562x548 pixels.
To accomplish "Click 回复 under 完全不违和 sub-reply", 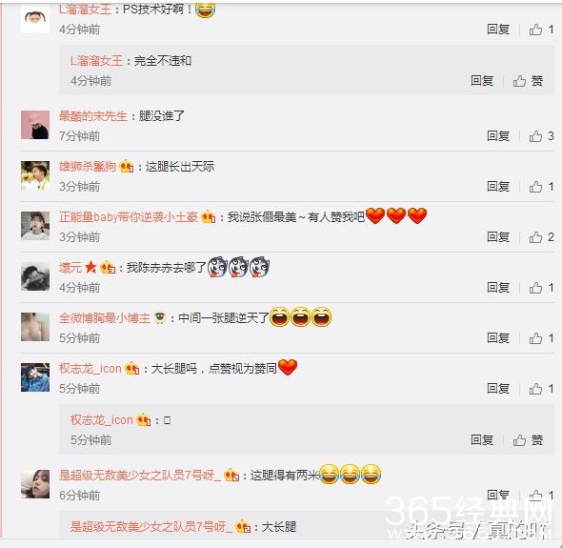I will (x=482, y=81).
